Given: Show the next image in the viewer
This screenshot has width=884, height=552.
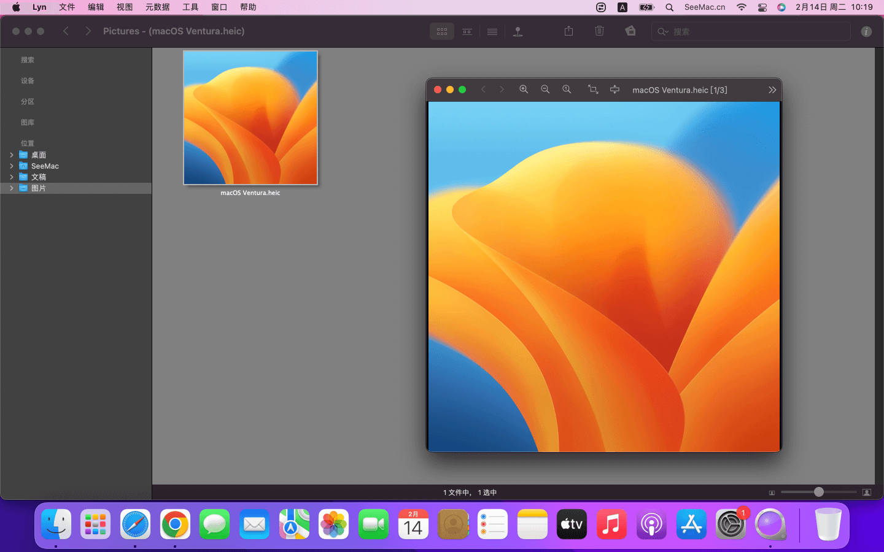Looking at the screenshot, I should (x=502, y=90).
